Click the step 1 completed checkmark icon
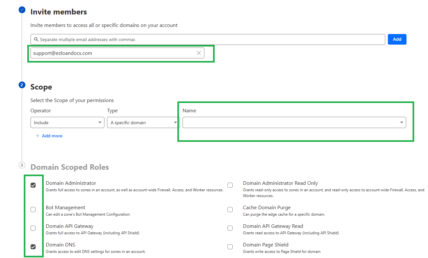 [x=22, y=10]
